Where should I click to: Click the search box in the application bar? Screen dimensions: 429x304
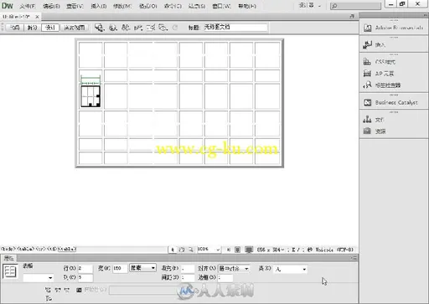pos(355,6)
